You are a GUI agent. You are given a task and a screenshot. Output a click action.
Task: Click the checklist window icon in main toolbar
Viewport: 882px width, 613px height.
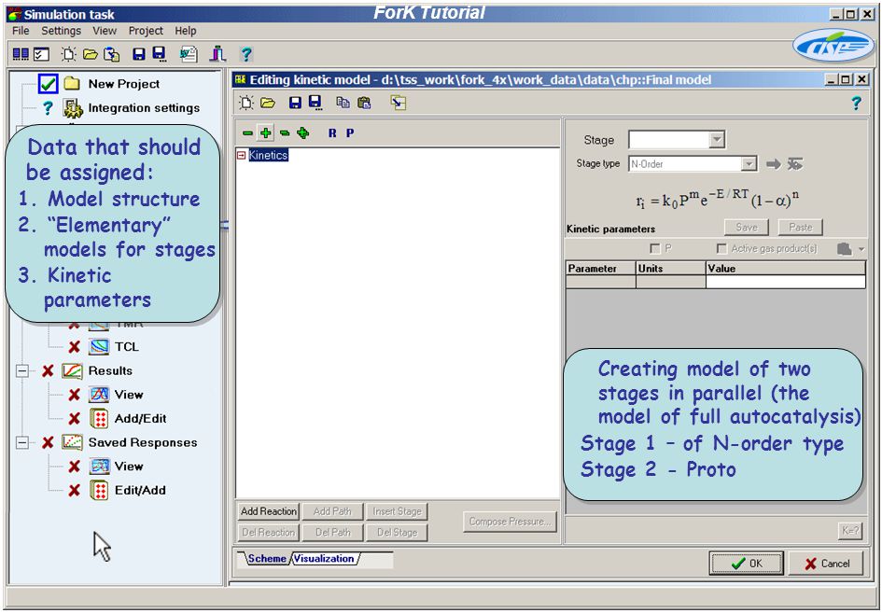(x=41, y=54)
